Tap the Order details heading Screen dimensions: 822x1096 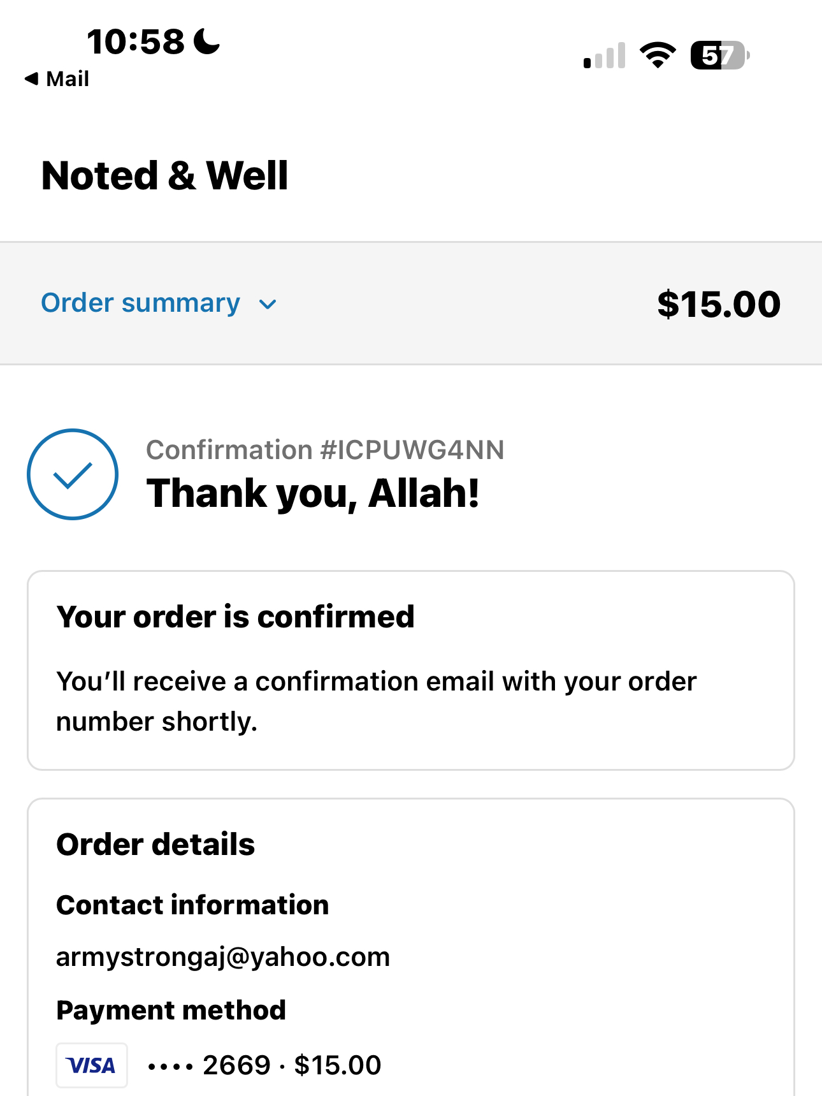[x=155, y=844]
